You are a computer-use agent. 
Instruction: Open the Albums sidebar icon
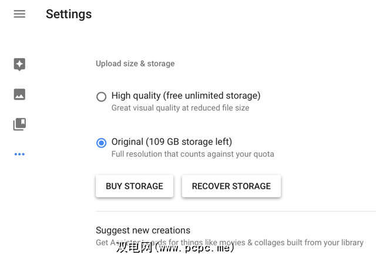click(x=19, y=124)
